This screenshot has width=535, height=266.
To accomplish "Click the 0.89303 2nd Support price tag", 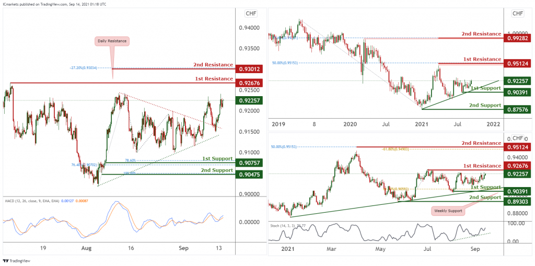I will point(518,202).
